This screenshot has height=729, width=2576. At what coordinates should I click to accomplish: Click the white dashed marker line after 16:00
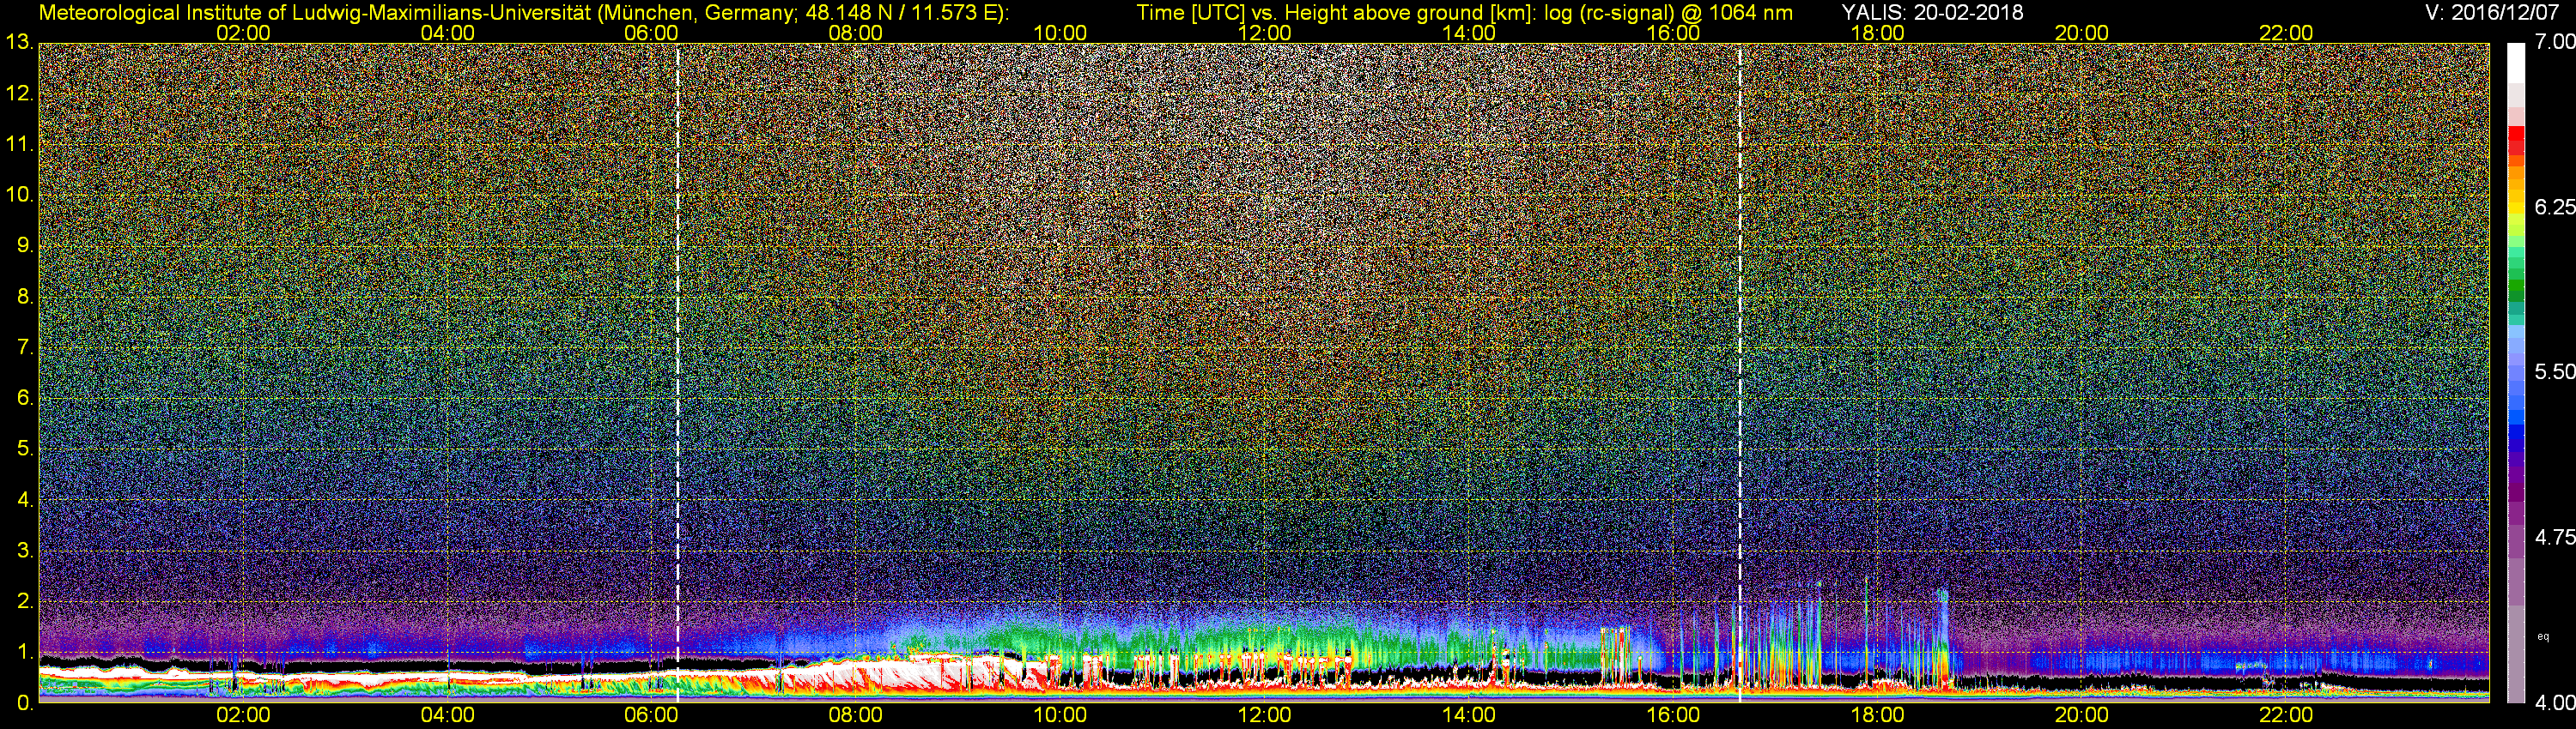click(1740, 371)
